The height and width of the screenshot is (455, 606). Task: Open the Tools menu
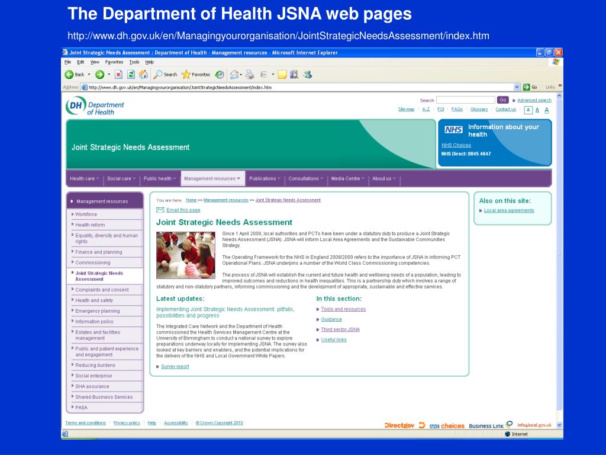(134, 62)
